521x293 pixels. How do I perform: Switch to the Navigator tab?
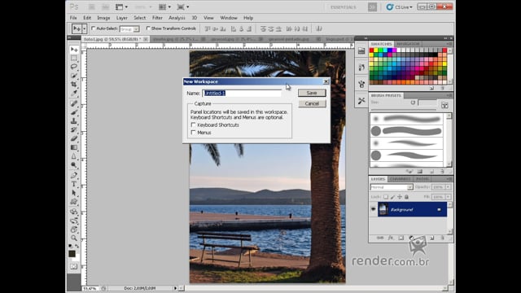coord(408,44)
